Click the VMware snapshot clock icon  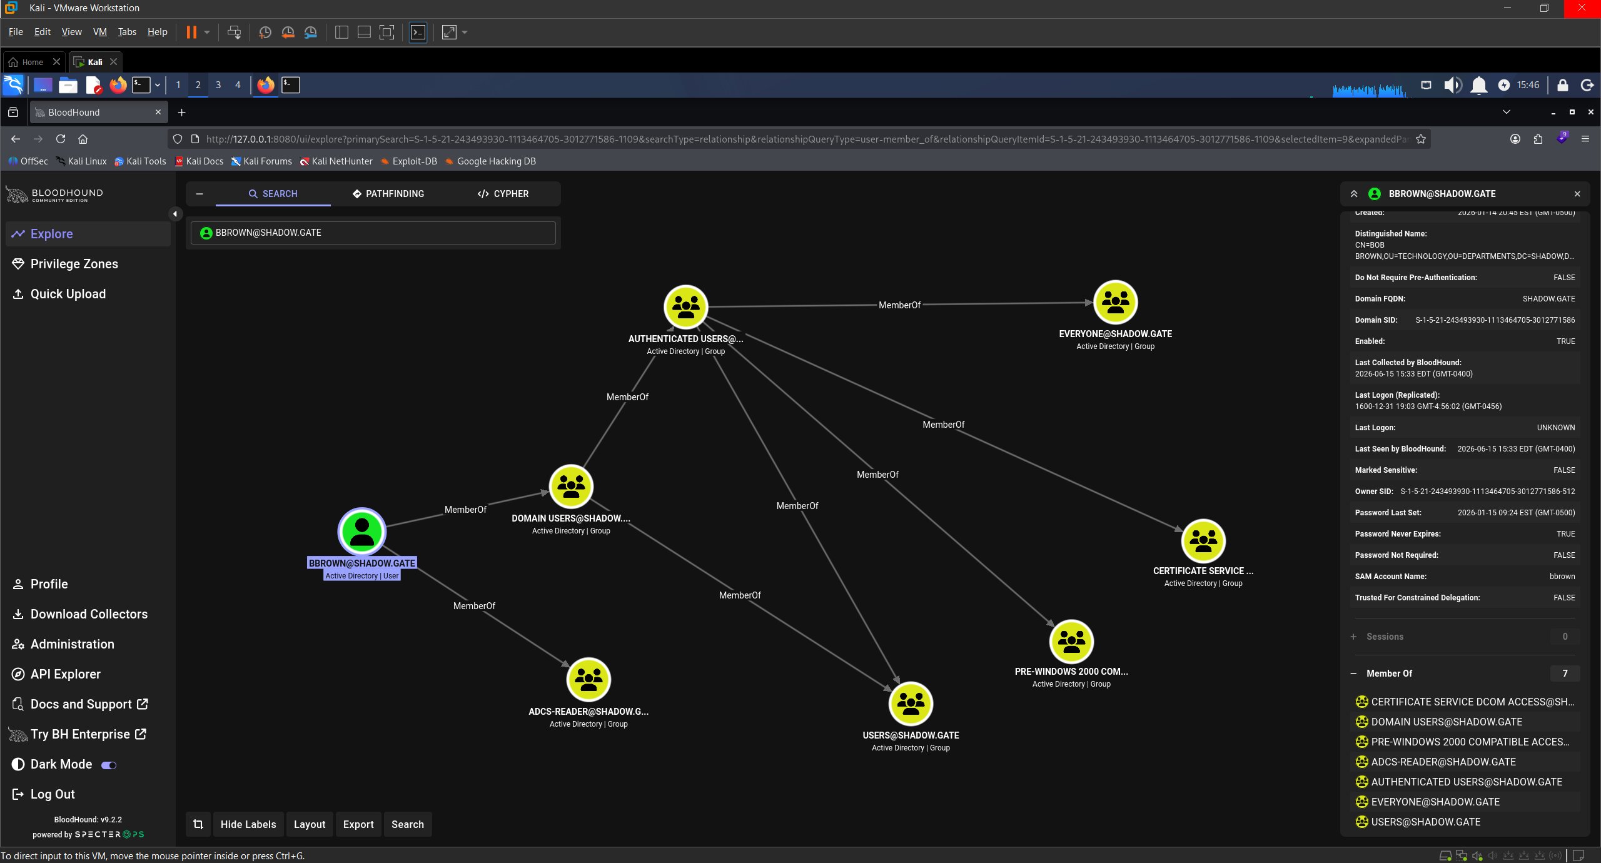[265, 33]
